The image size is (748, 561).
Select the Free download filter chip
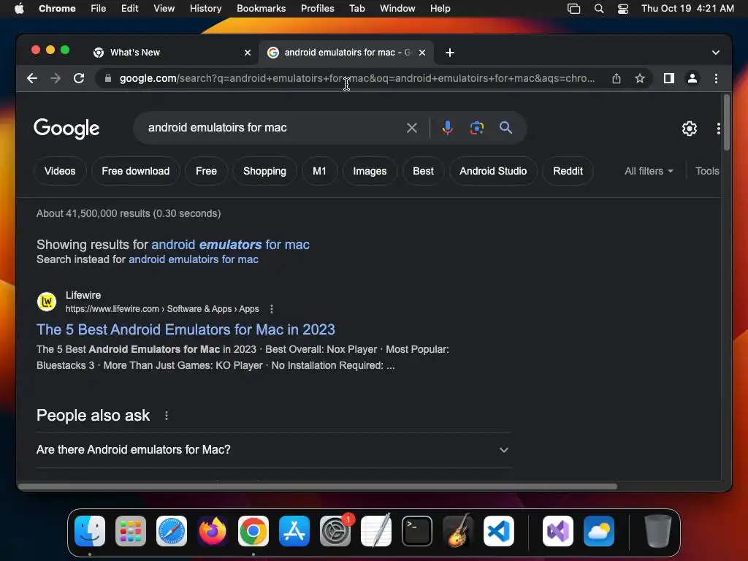(x=135, y=171)
